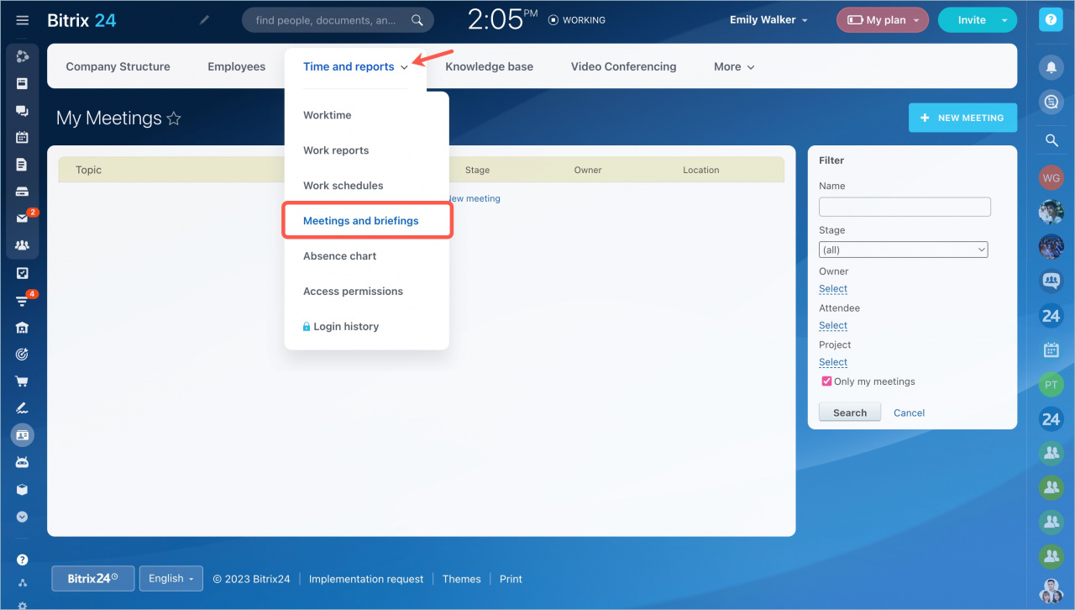Open Knowledge base tab
The height and width of the screenshot is (610, 1075).
[x=490, y=66]
